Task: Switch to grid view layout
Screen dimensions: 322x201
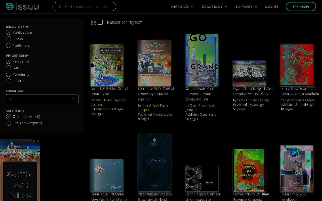Action: (94, 22)
